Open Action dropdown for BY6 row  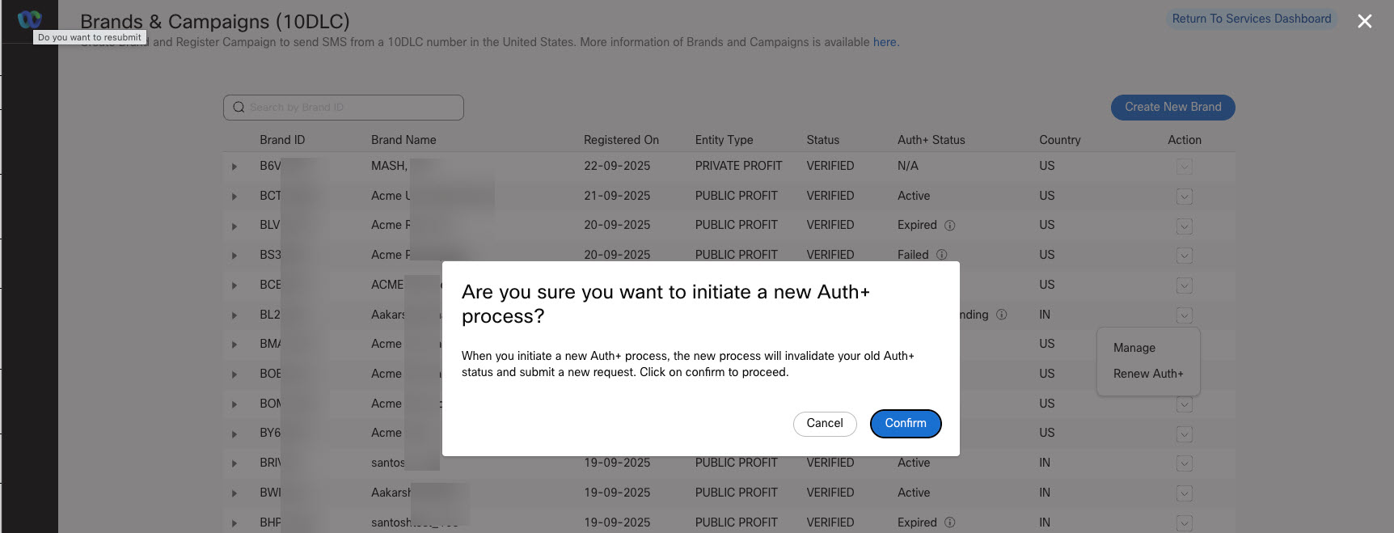pos(1185,434)
